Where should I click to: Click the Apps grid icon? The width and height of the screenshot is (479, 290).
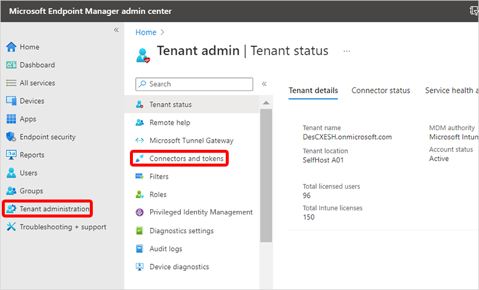point(11,119)
